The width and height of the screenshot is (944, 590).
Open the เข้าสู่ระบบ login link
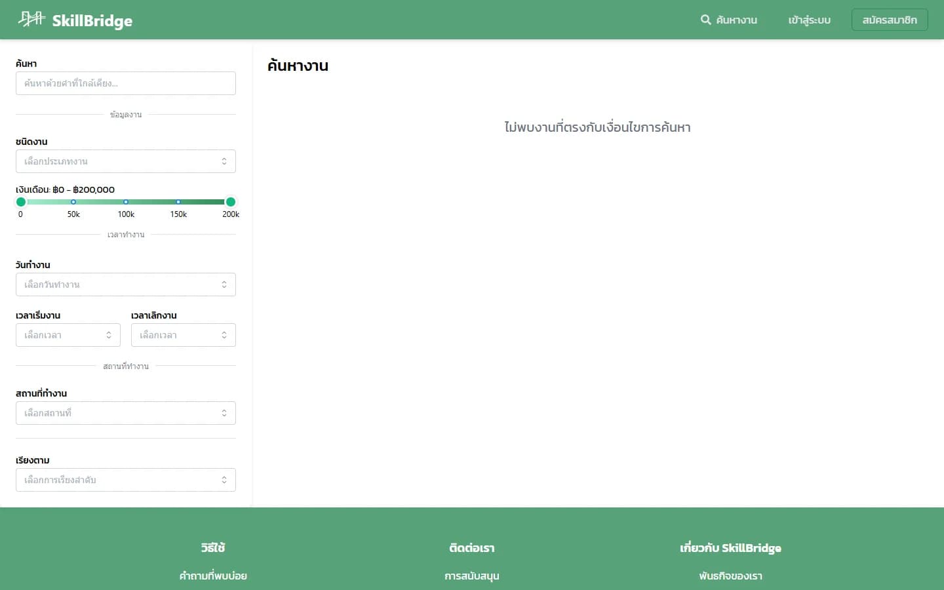click(809, 20)
